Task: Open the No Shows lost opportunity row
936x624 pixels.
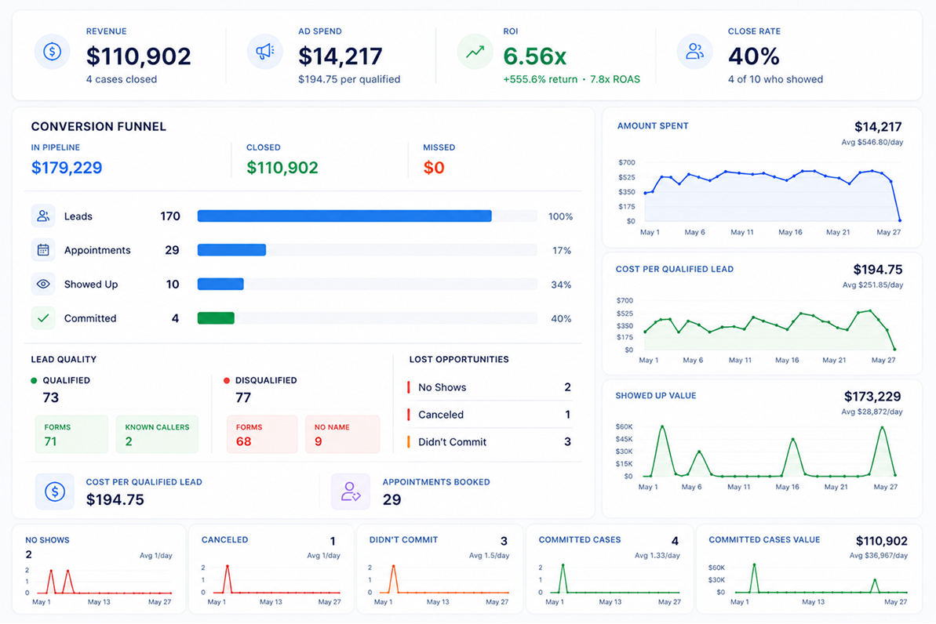Action: click(489, 387)
